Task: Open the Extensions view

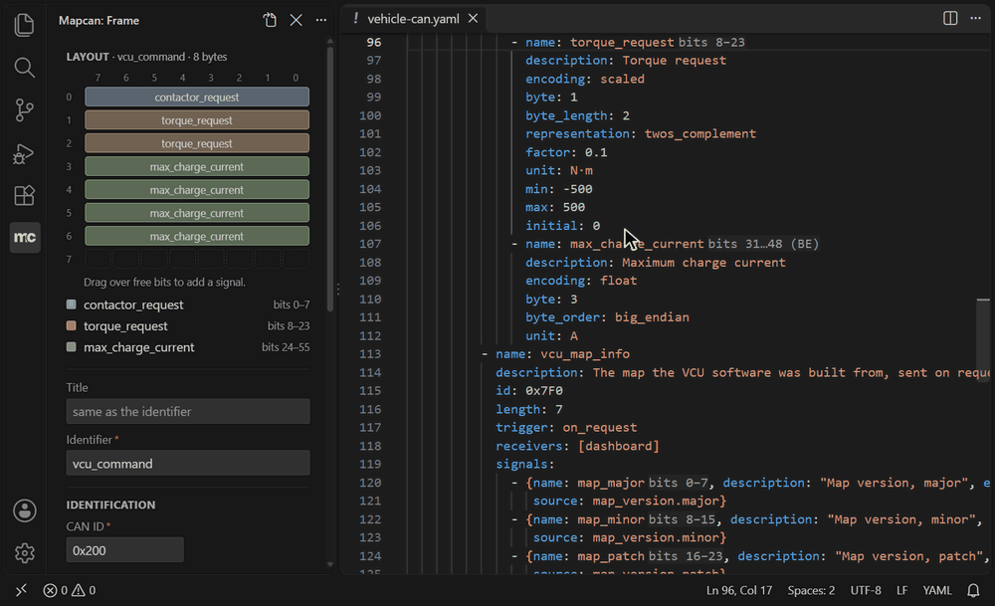Action: (x=24, y=195)
